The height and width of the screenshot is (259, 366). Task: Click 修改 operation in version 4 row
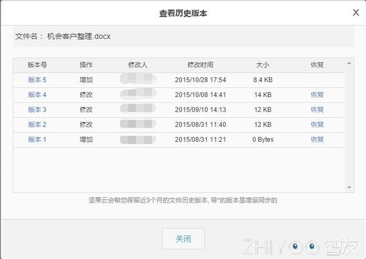click(x=86, y=95)
